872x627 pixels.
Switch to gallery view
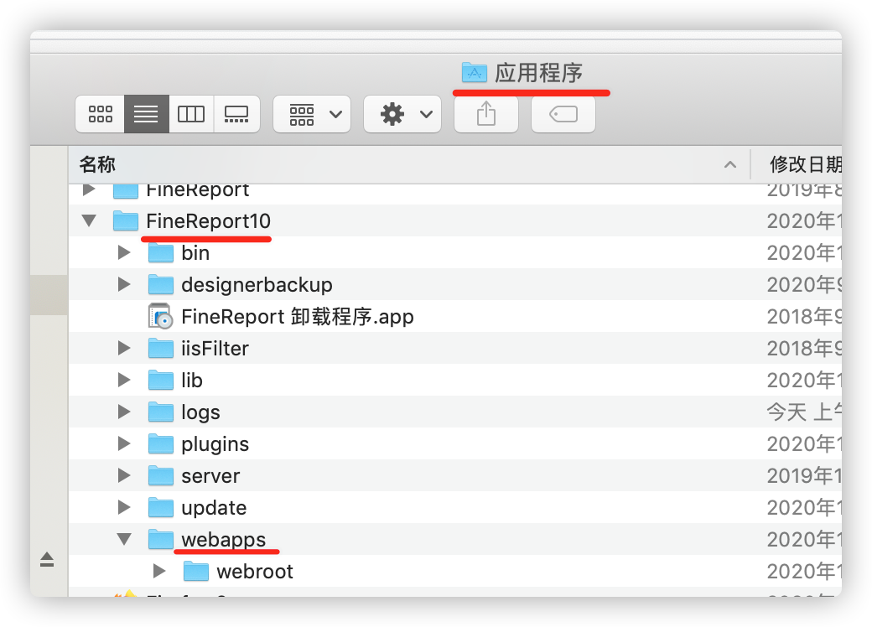pyautogui.click(x=237, y=114)
